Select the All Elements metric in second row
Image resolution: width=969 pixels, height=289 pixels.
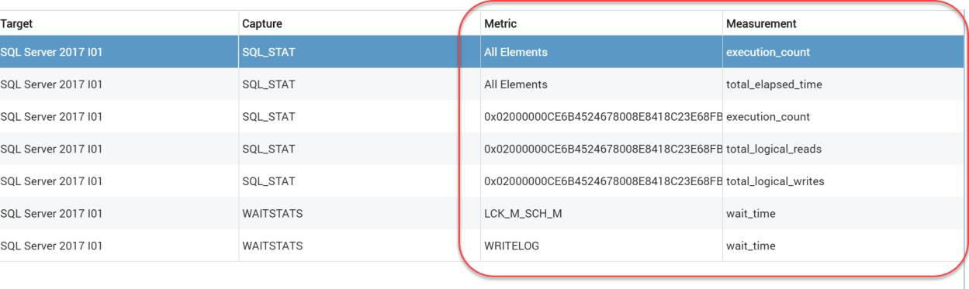[516, 84]
